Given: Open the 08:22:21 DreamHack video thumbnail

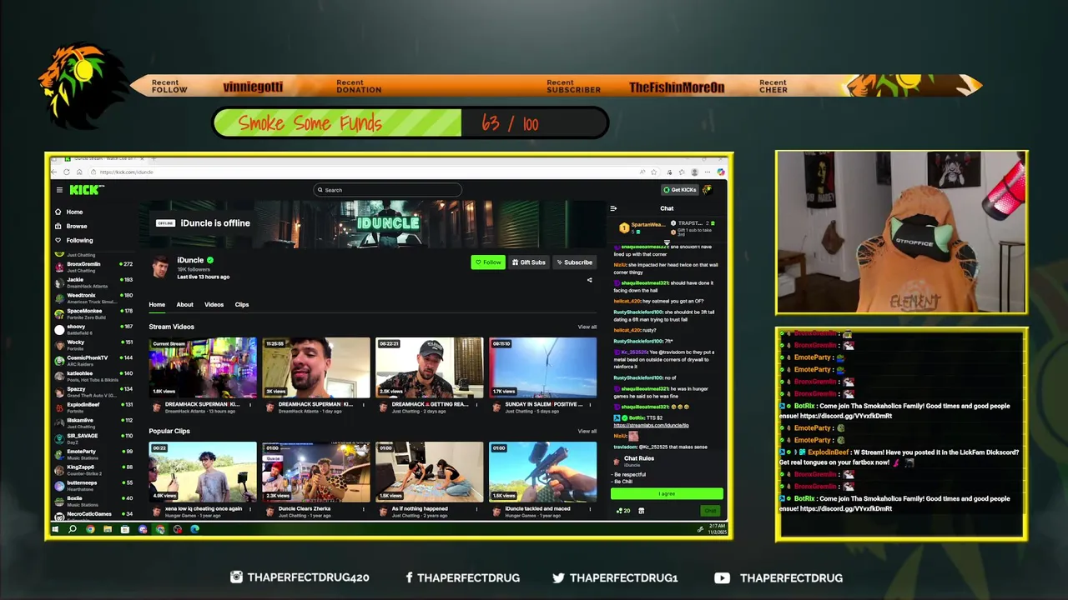Looking at the screenshot, I should coord(429,367).
